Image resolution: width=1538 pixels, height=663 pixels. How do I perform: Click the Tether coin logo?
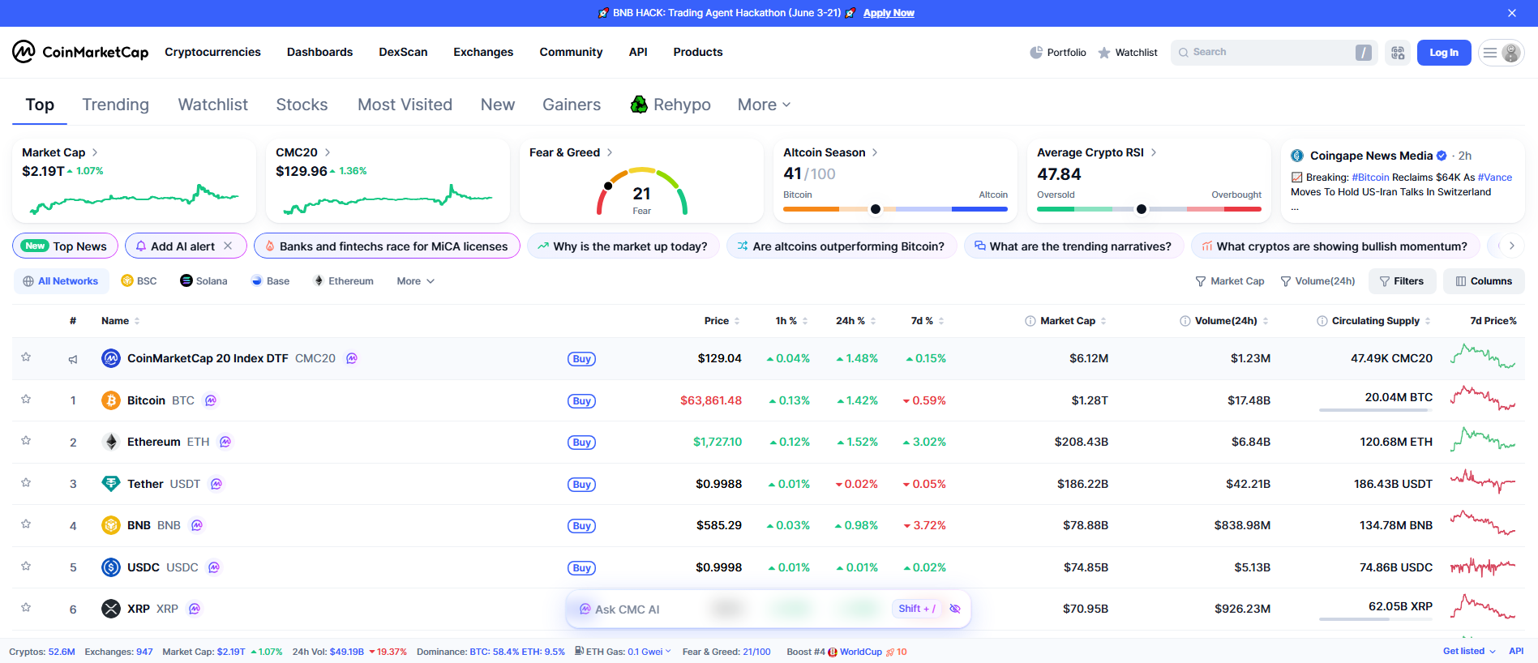click(111, 484)
